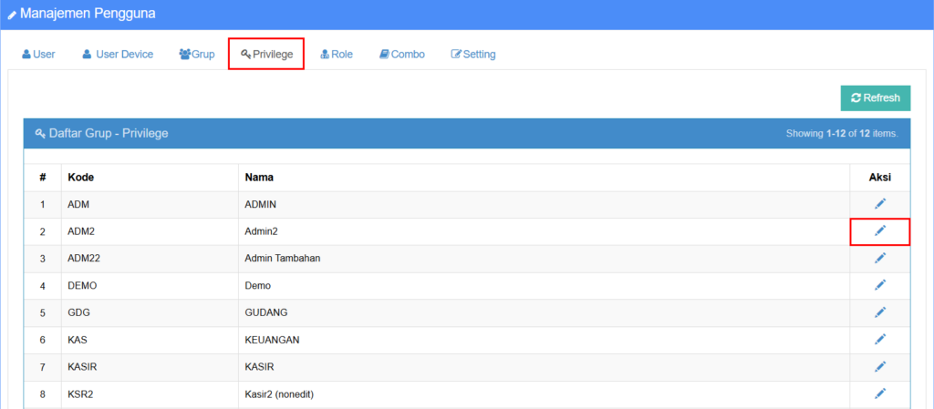
Task: Open edit pencil for Admin Tambahan
Action: [879, 259]
